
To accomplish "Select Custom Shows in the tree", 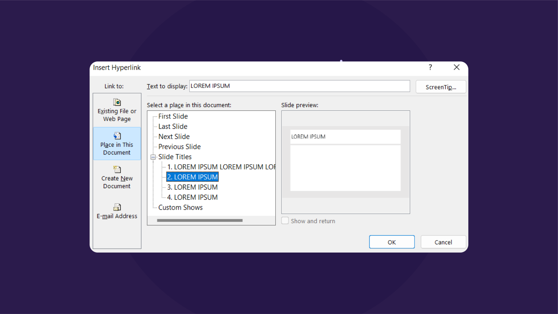I will pyautogui.click(x=181, y=207).
